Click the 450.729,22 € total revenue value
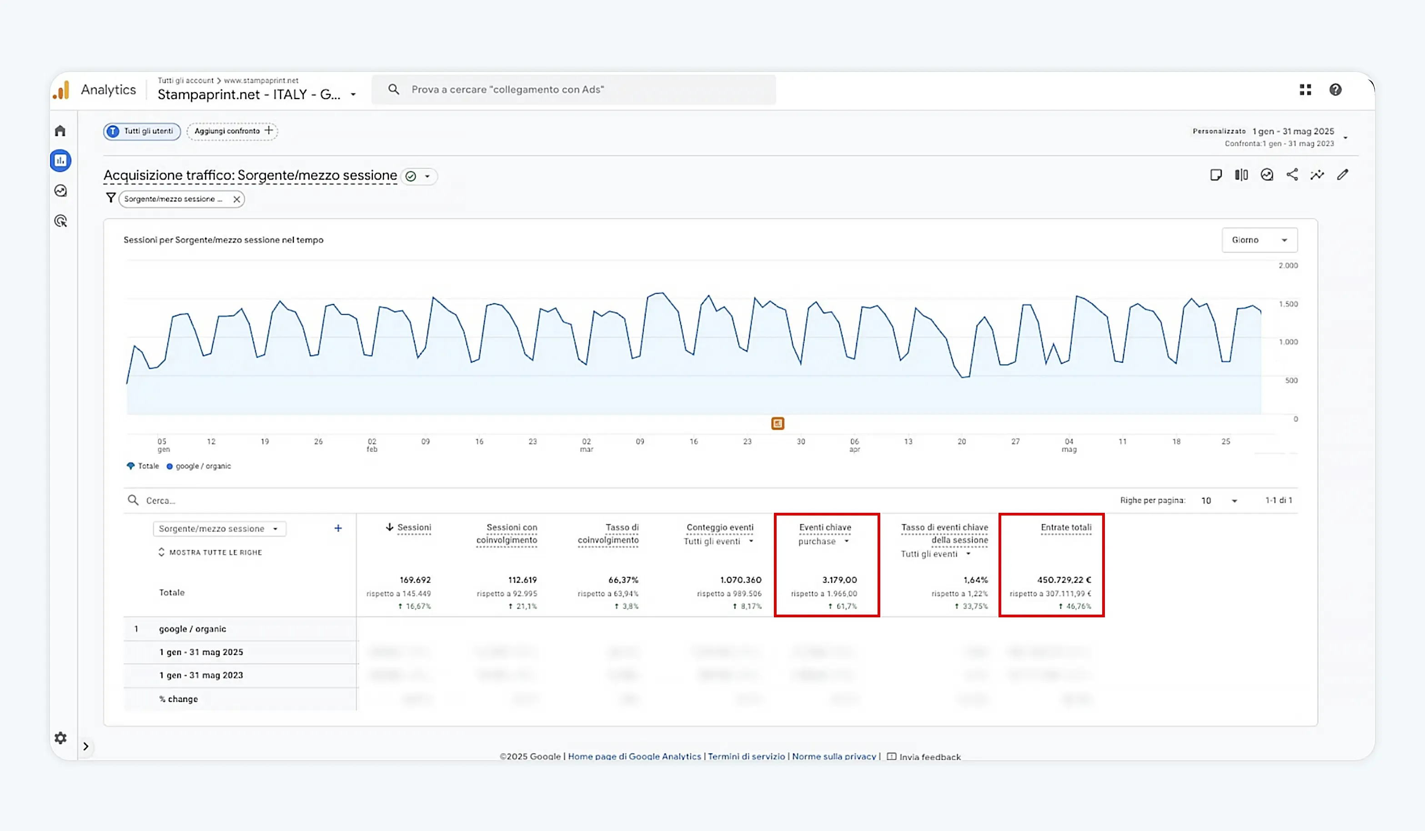Screen dimensions: 1425x831 point(1064,580)
